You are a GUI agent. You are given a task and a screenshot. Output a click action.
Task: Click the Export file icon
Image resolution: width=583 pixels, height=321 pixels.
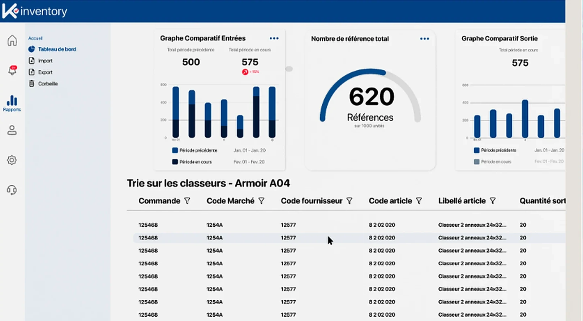[x=32, y=72]
